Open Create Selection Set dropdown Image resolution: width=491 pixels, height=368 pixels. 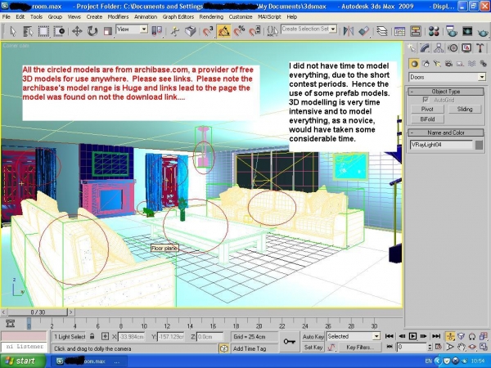tap(333, 29)
